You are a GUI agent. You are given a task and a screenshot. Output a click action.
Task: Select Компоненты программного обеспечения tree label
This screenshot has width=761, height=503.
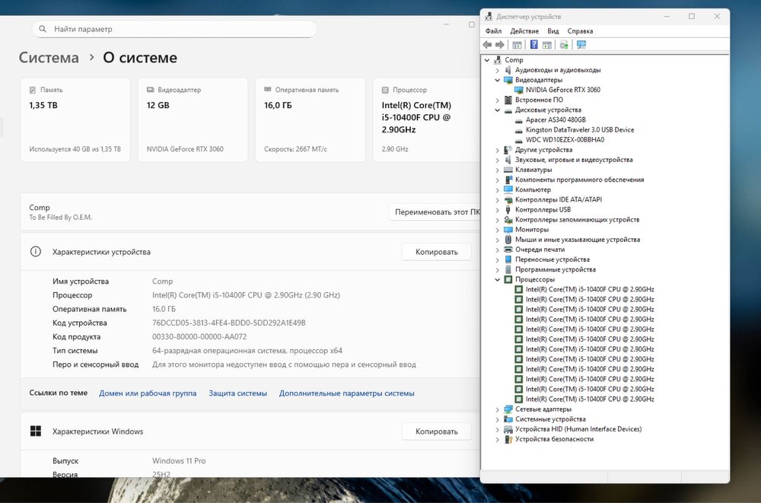(x=579, y=180)
